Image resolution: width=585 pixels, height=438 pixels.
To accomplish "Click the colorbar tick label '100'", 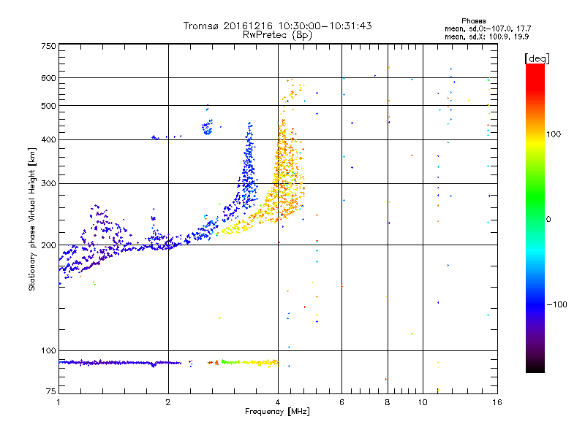I will click(554, 134).
